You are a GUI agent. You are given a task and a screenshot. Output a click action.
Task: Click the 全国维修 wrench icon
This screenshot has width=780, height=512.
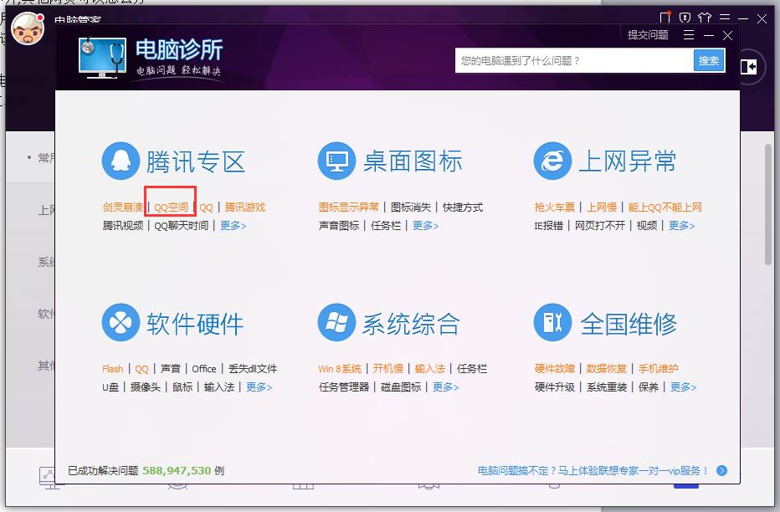pos(552,322)
